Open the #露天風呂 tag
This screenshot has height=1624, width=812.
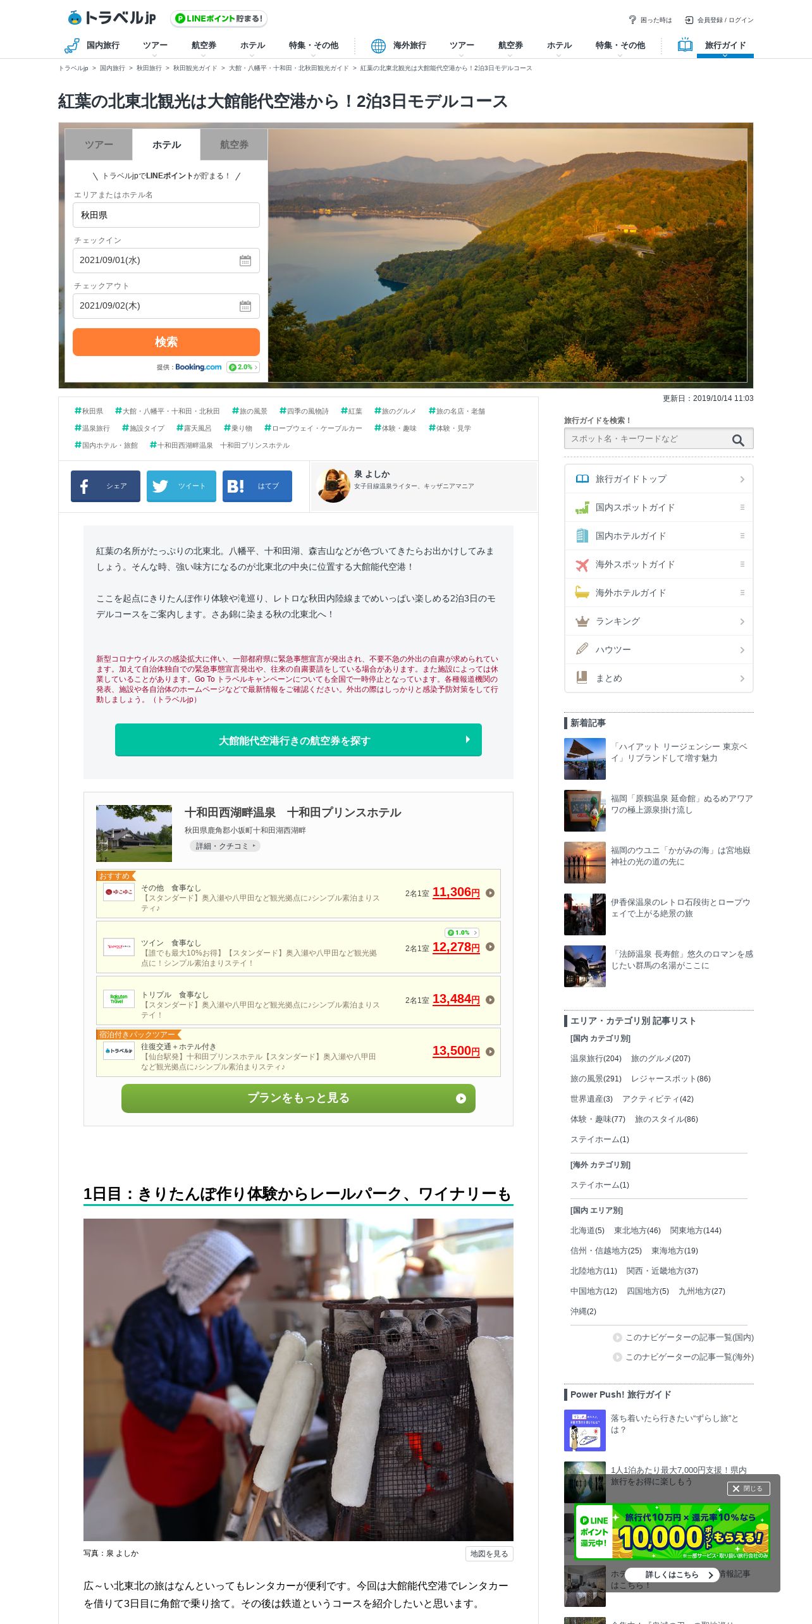tap(194, 428)
